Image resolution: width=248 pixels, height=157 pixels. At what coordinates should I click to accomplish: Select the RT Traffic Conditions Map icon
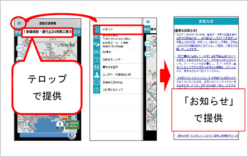click(x=97, y=37)
